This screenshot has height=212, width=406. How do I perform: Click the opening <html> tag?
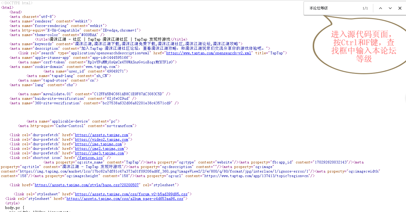click(x=7, y=8)
